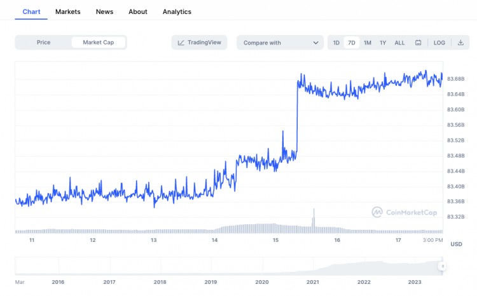Screen dimensions: 477x296
Task: Open the Compare with dropdown
Action: click(280, 43)
